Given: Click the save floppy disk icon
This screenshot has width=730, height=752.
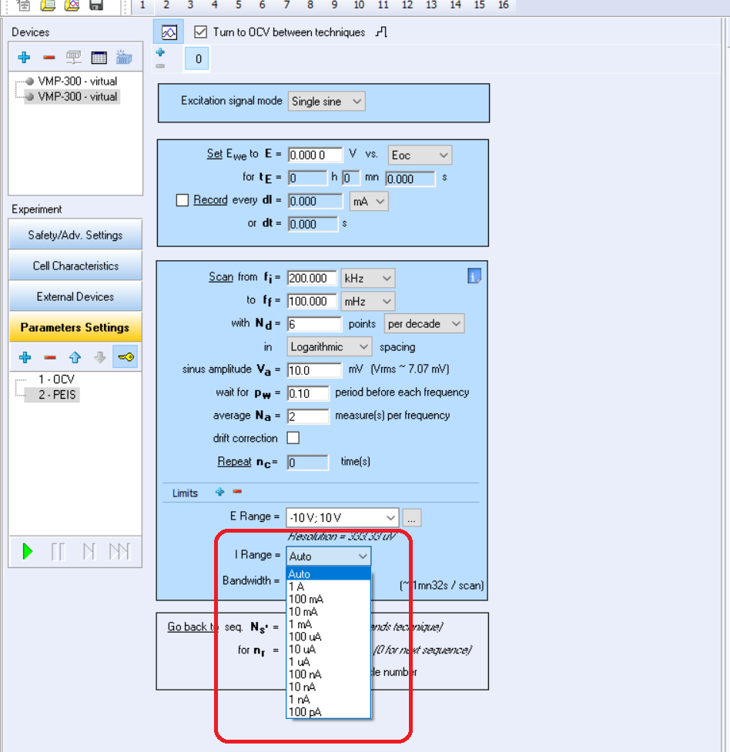Looking at the screenshot, I should tap(96, 6).
